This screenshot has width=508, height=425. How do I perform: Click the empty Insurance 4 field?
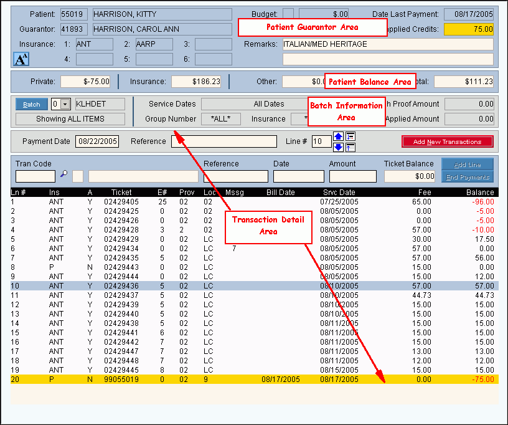(94, 59)
